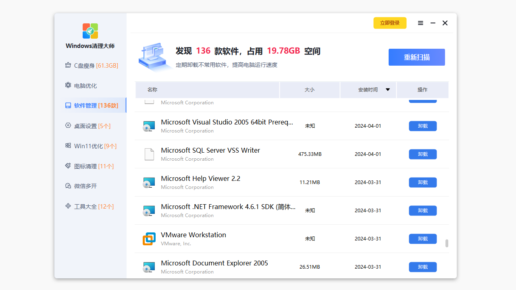Uninstall Microsoft Help Viewer 2.2
The height and width of the screenshot is (290, 516).
[422, 182]
